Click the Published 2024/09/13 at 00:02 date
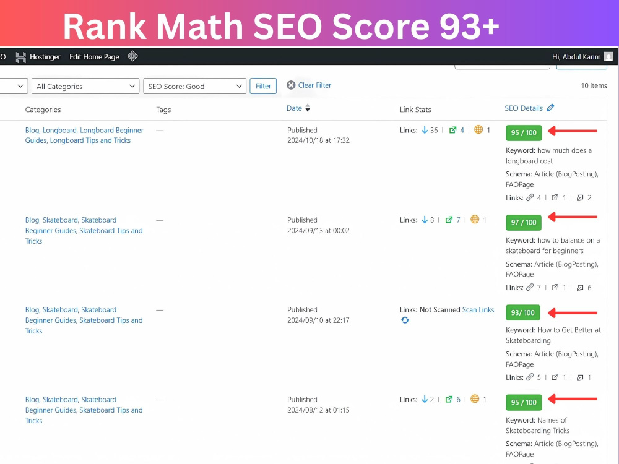619x464 pixels. [x=318, y=225]
